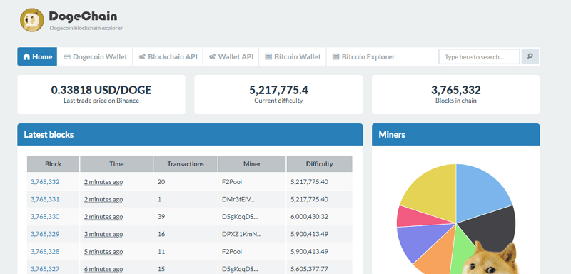Open block 3,765,328 link
The image size is (571, 274).
(45, 251)
